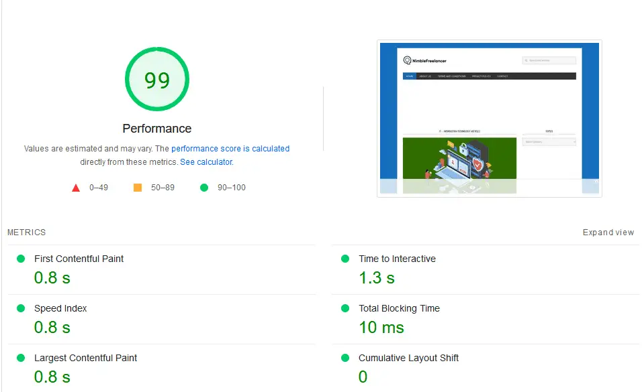This screenshot has height=392, width=642.
Task: Open the "performance score is calculated" link
Action: tap(230, 149)
